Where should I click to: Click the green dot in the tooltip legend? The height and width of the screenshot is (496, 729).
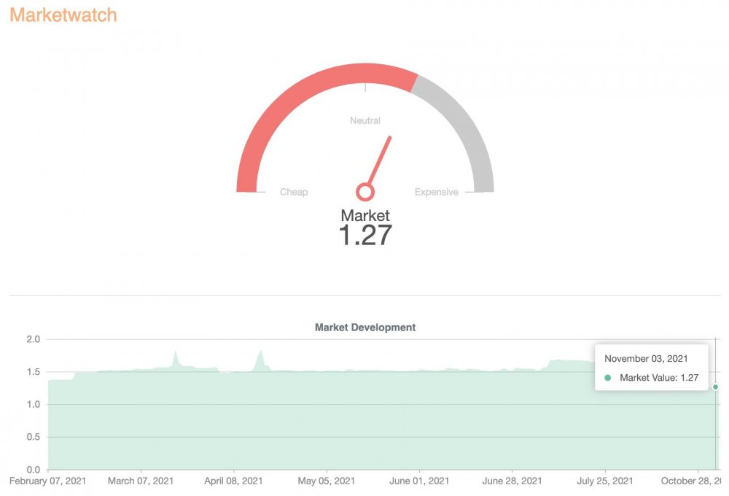click(607, 378)
